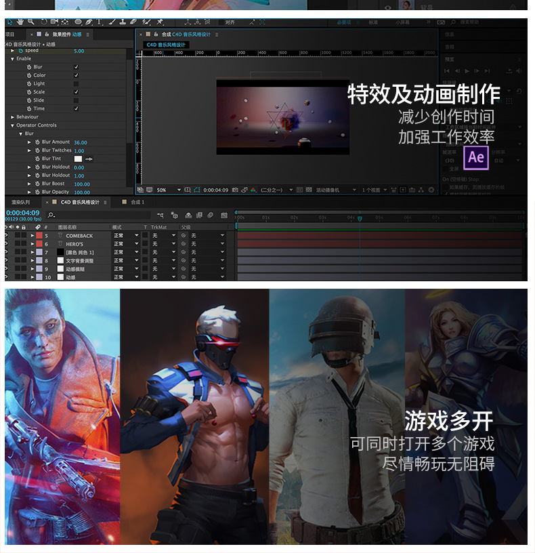535x553 pixels.
Task: Switch to the 合成 1 timeline tab
Action: [137, 202]
